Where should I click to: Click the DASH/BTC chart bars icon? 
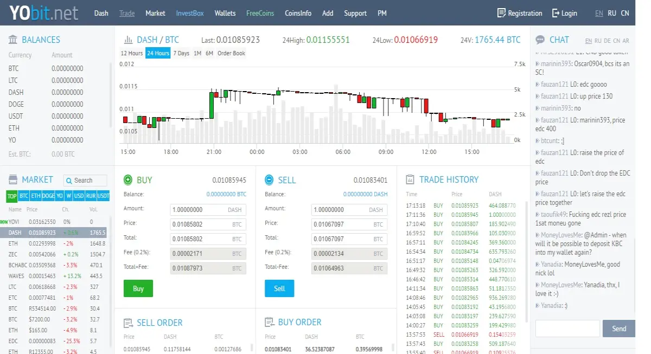click(129, 40)
